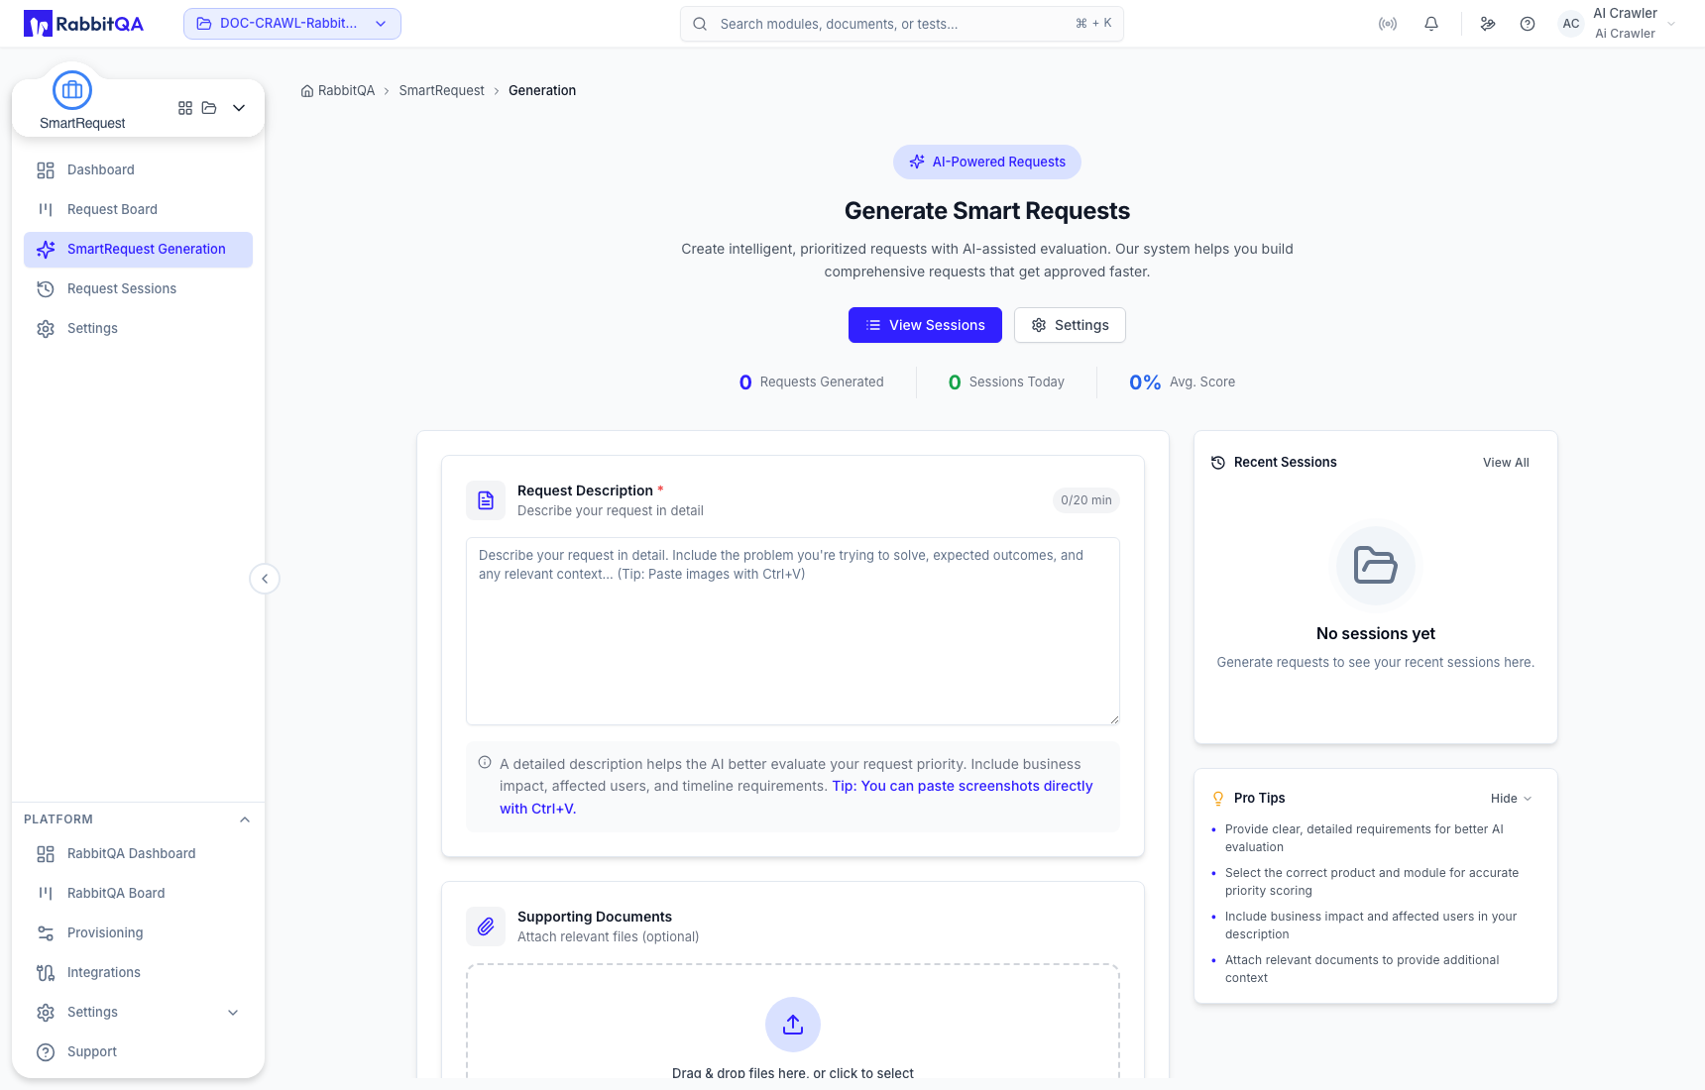The width and height of the screenshot is (1705, 1090).
Task: Open the help question mark icon
Action: pos(1528,24)
